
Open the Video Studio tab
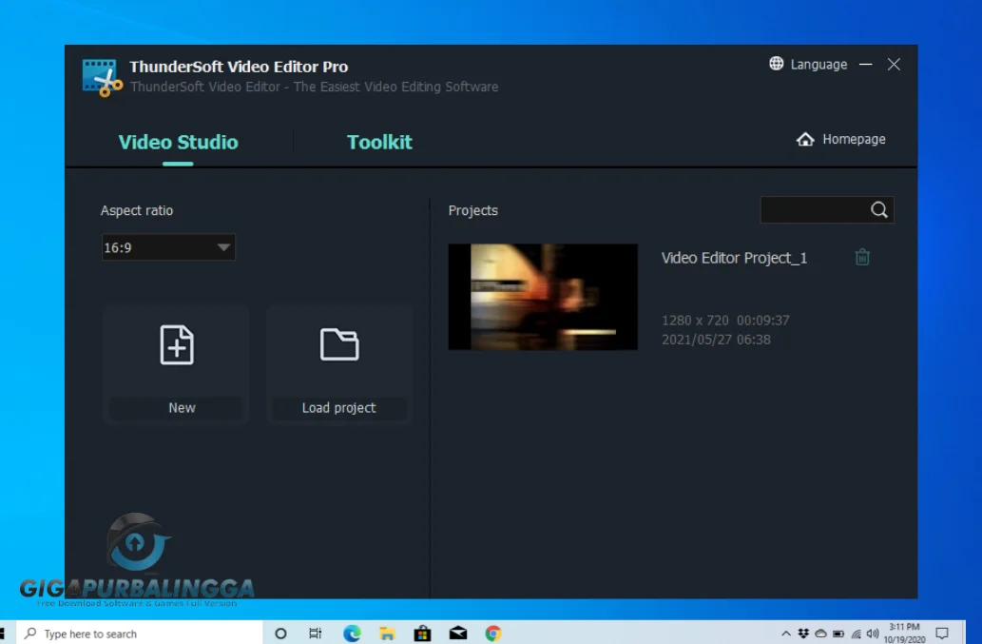coord(178,142)
